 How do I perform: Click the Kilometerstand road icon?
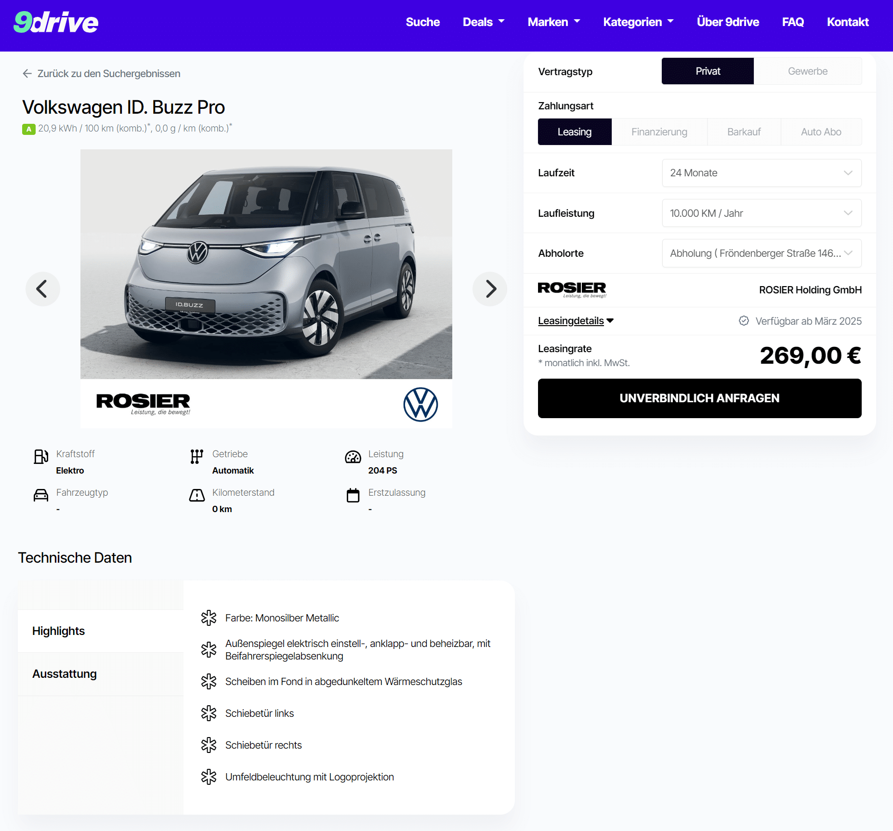tap(197, 495)
